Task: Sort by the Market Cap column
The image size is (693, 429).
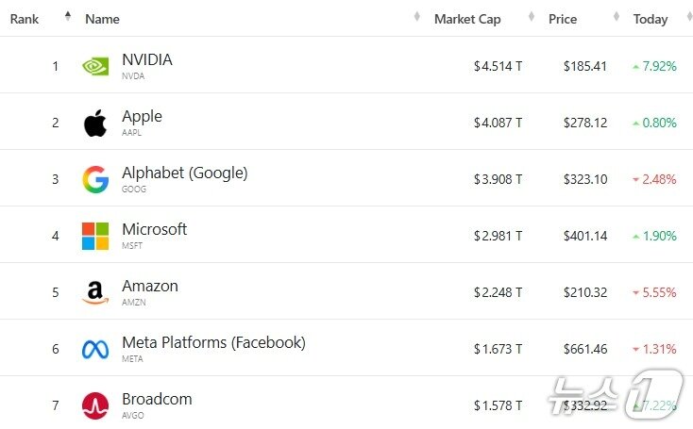Action: [x=467, y=19]
